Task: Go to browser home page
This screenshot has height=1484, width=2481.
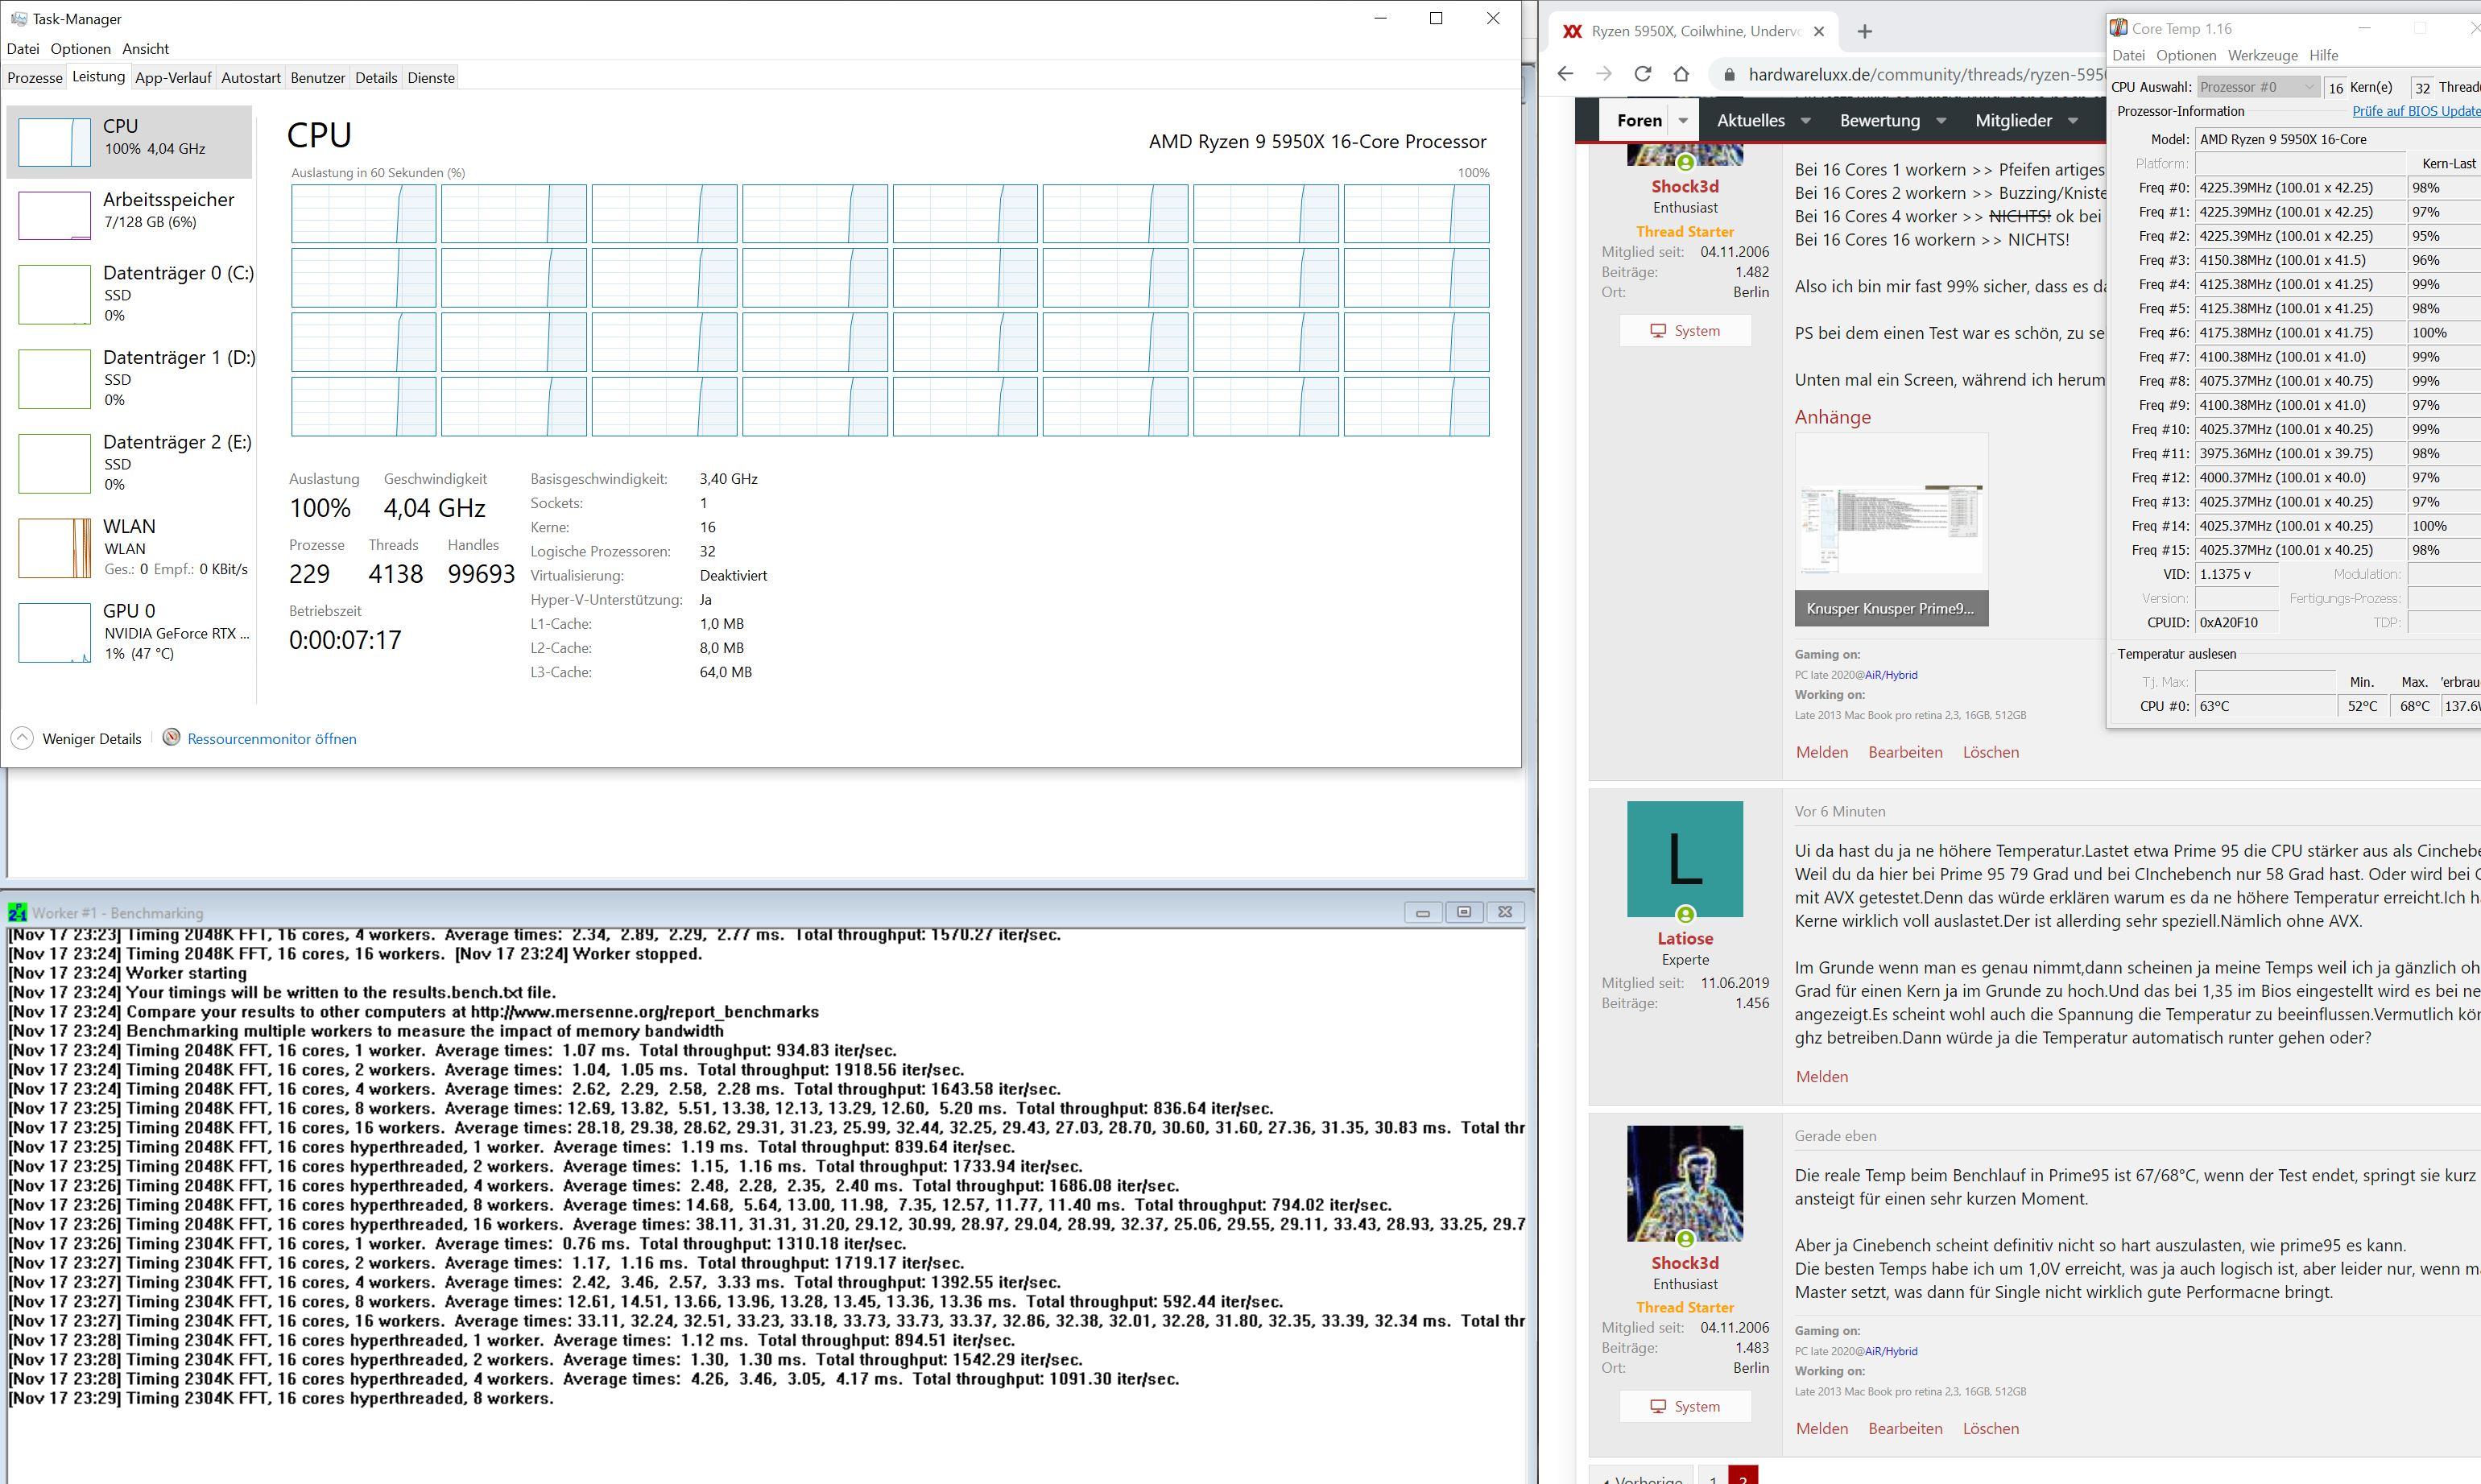Action: (x=1681, y=74)
